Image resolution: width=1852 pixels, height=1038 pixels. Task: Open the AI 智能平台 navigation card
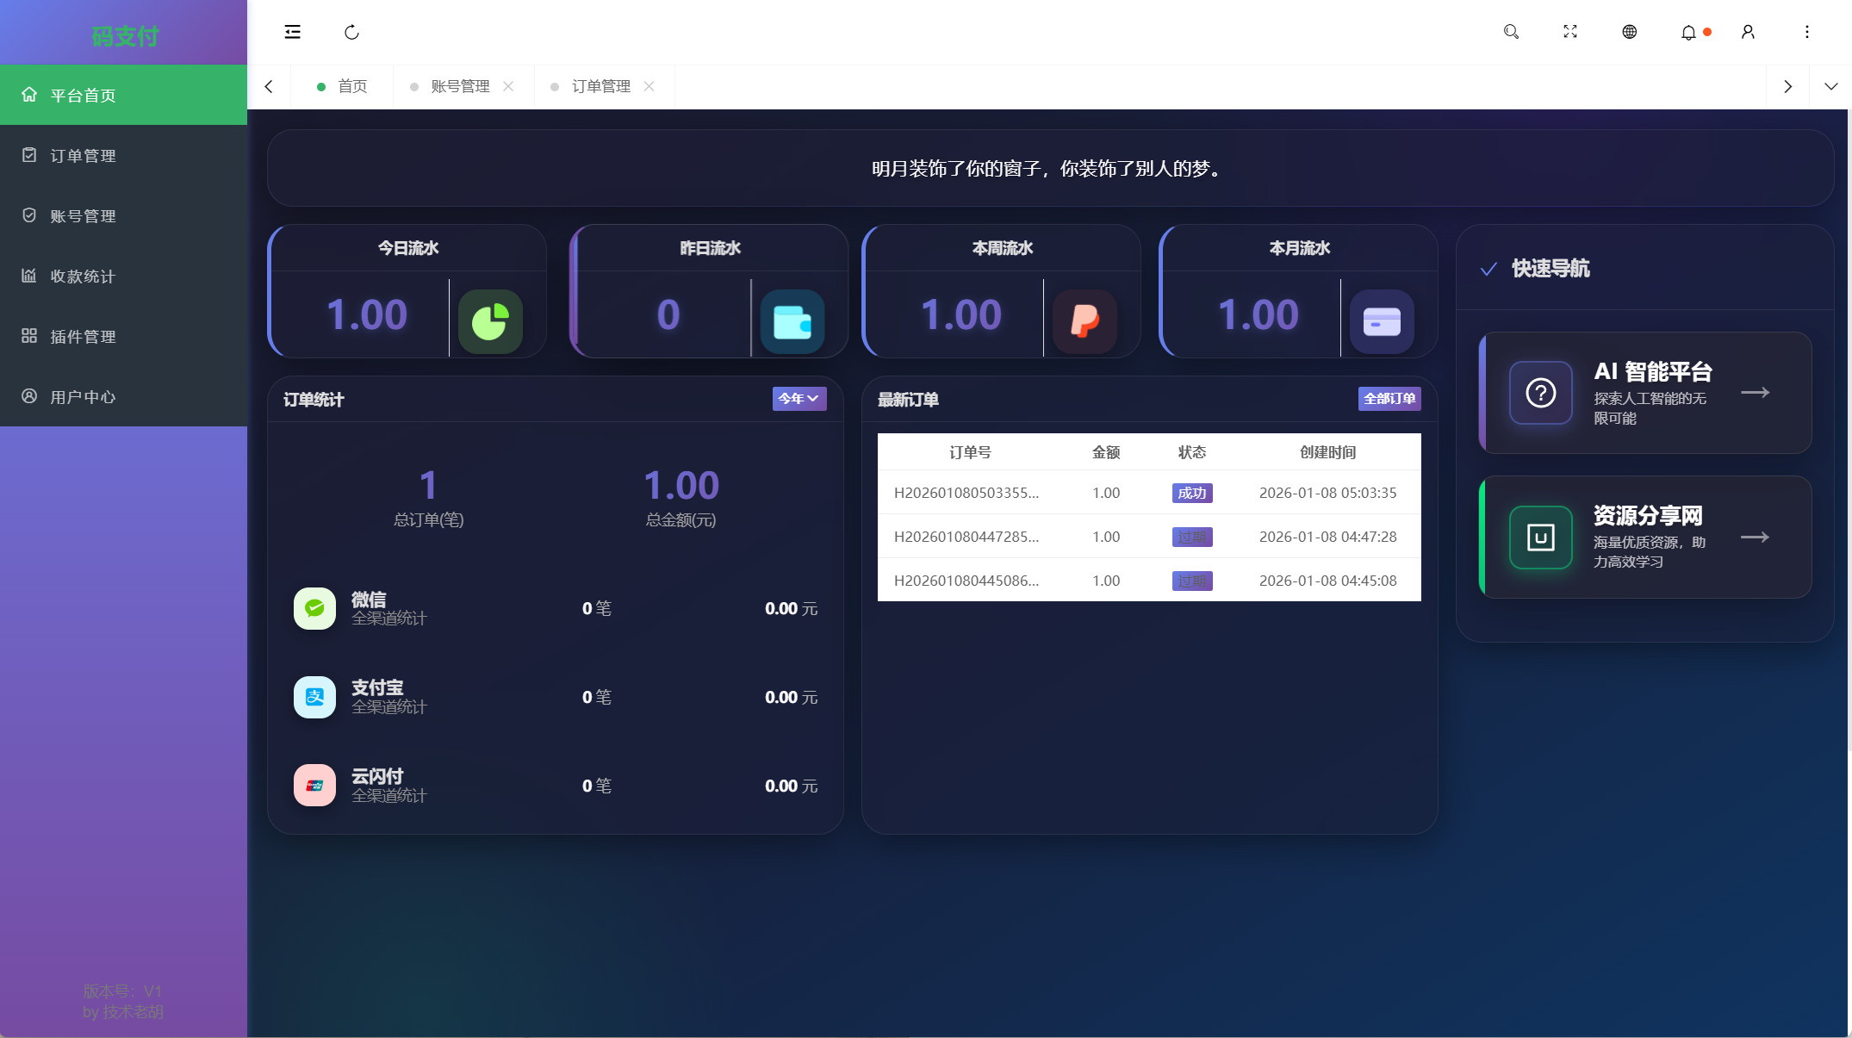[x=1644, y=393]
